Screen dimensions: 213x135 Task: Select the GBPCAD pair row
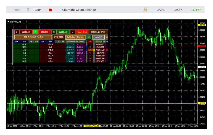coord(101,56)
